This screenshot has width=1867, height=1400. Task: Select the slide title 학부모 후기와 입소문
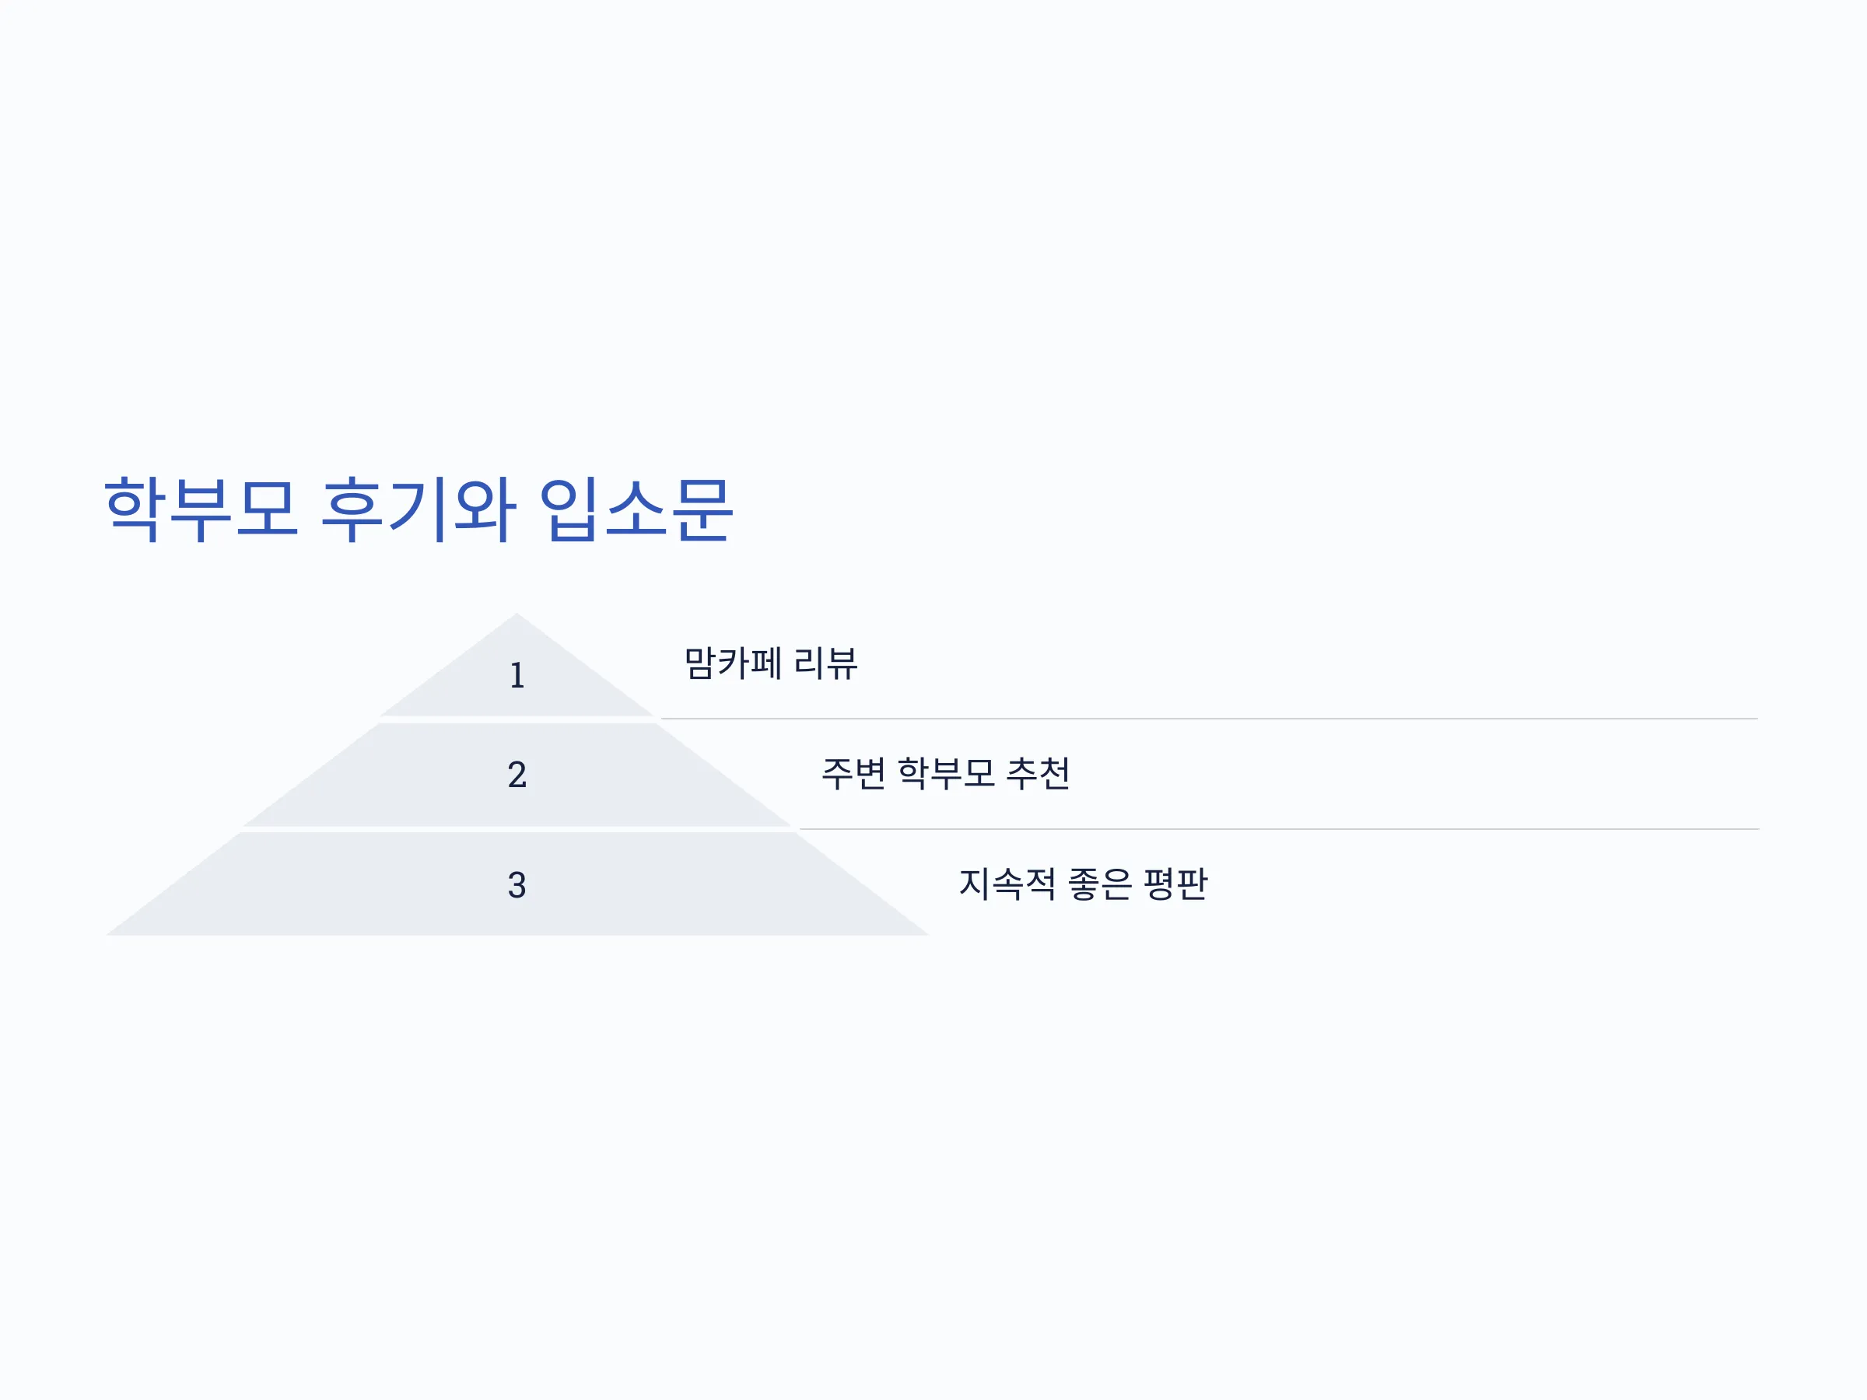418,509
